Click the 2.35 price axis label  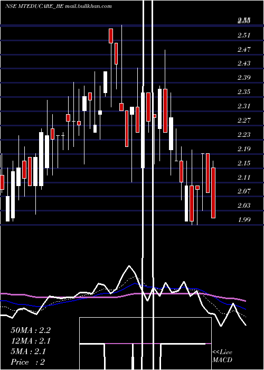[x=244, y=92]
